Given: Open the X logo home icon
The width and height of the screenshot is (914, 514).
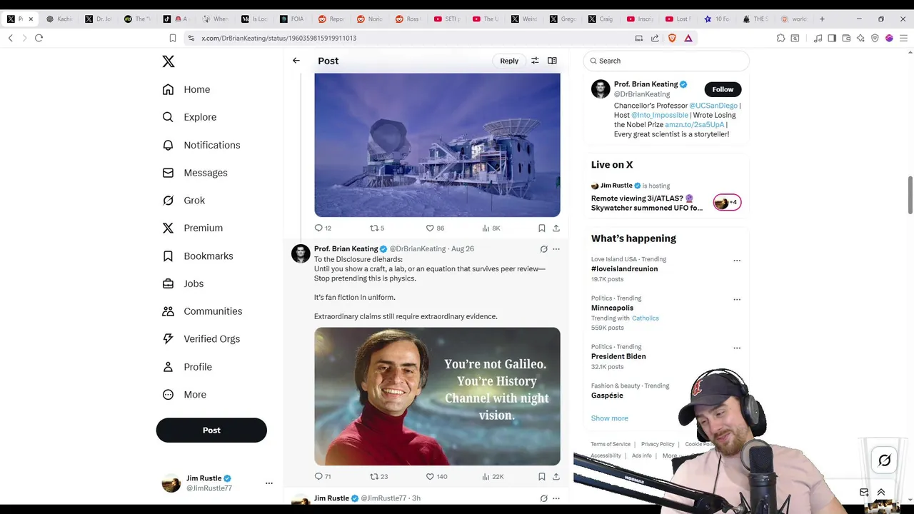Looking at the screenshot, I should [169, 61].
